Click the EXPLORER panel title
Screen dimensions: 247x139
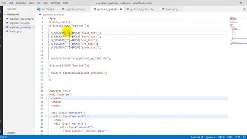coord(12,9)
